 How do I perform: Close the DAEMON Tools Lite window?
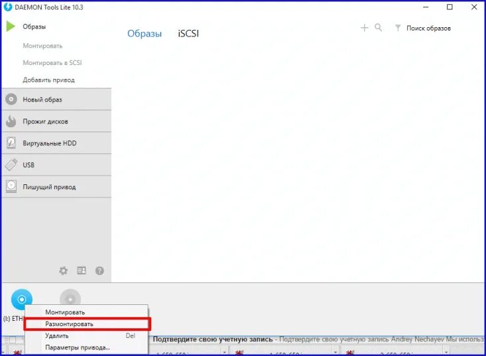click(x=474, y=7)
